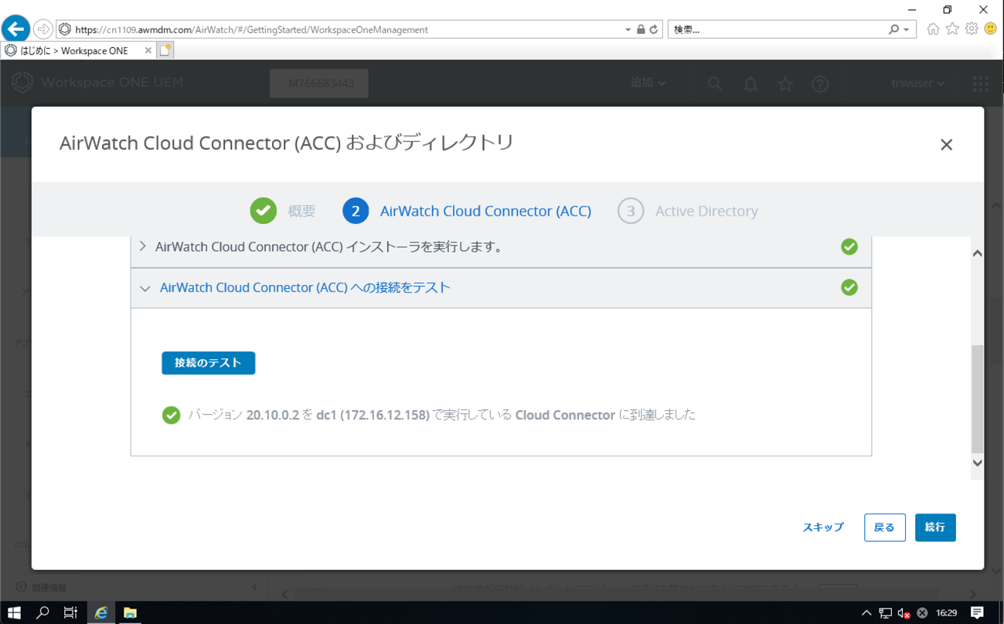The image size is (1004, 624).
Task: Click the IE home icon
Action: click(933, 29)
